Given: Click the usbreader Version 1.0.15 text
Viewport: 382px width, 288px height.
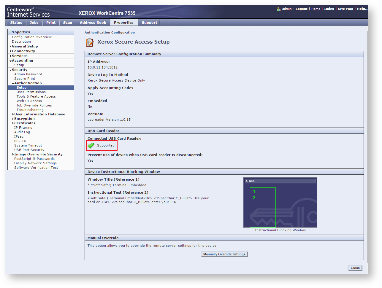Looking at the screenshot, I should 109,120.
